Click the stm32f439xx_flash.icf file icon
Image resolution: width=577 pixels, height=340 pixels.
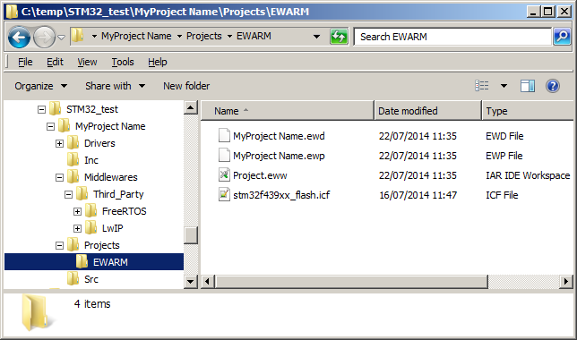click(224, 194)
